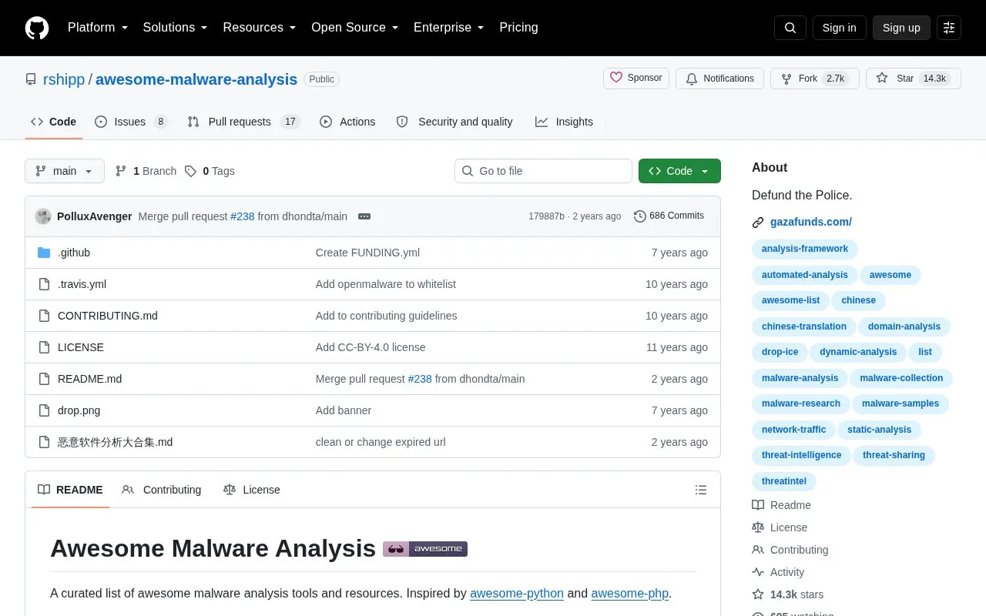Go to the GitHub homepage logo

tap(37, 28)
